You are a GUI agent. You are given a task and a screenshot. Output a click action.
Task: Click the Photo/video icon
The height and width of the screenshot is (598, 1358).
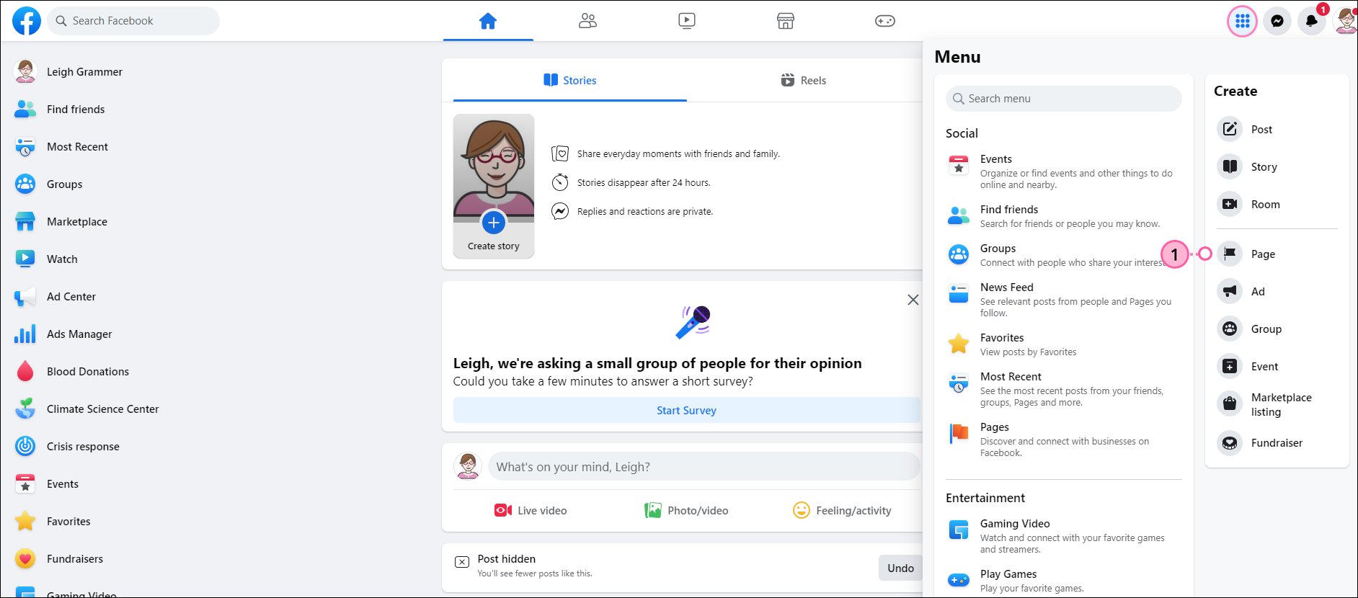(653, 510)
